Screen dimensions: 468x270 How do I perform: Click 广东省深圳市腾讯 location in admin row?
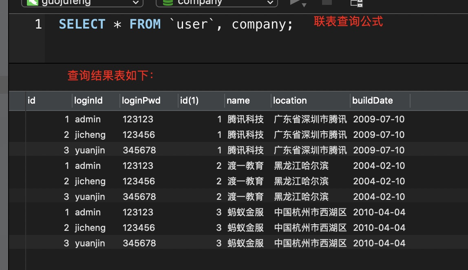pos(310,119)
